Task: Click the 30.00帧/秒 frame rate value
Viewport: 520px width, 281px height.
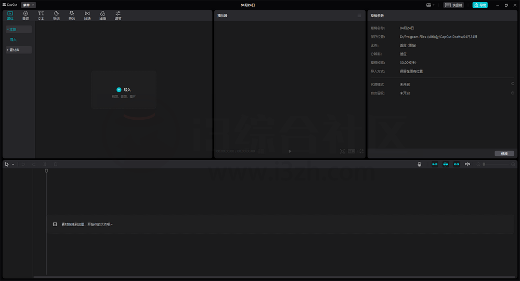Action: point(408,63)
